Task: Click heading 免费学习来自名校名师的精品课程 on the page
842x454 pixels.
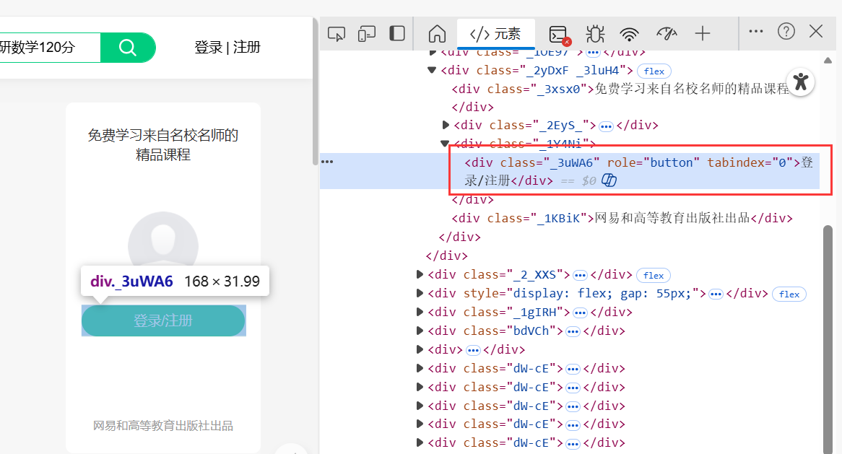Action: click(x=163, y=145)
